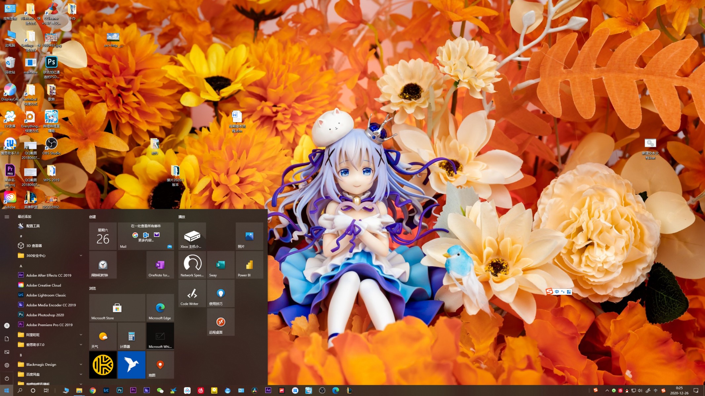Viewport: 705px width, 396px height.
Task: Open 3D 查看器 from app list
Action: pyautogui.click(x=50, y=246)
